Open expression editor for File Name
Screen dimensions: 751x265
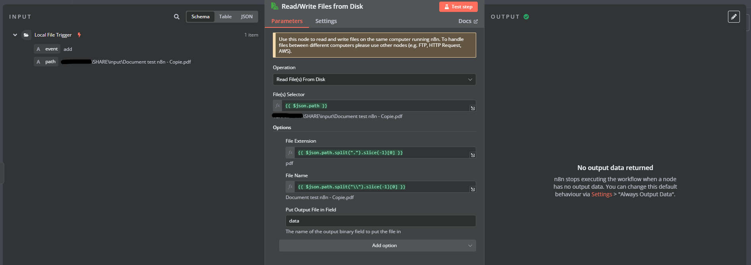pos(473,189)
